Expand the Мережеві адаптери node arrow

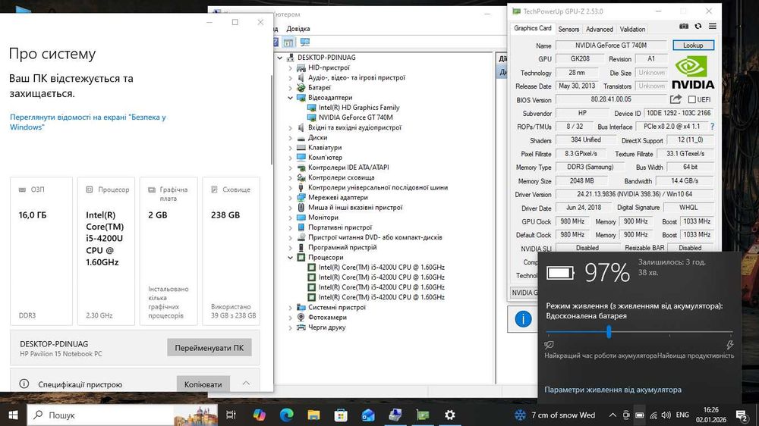click(x=291, y=197)
